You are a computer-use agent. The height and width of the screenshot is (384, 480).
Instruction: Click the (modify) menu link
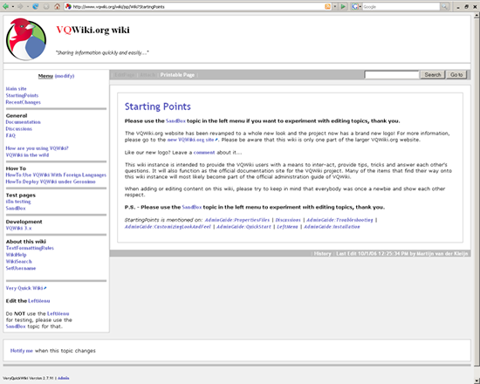click(65, 76)
